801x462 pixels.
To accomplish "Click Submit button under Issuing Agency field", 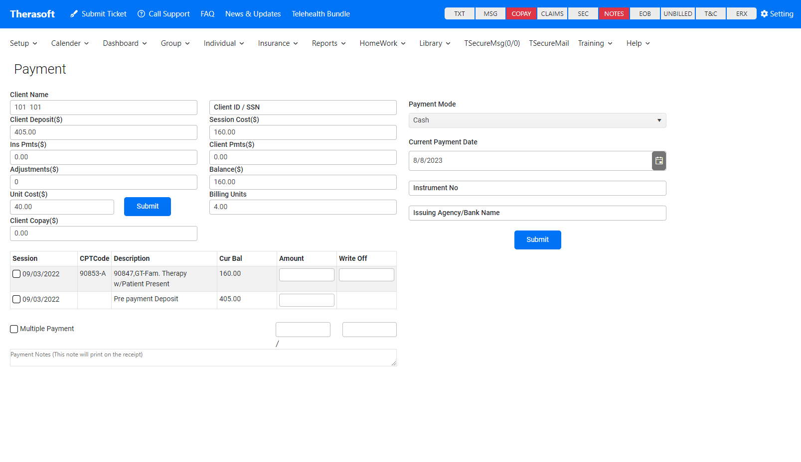I will (x=537, y=240).
